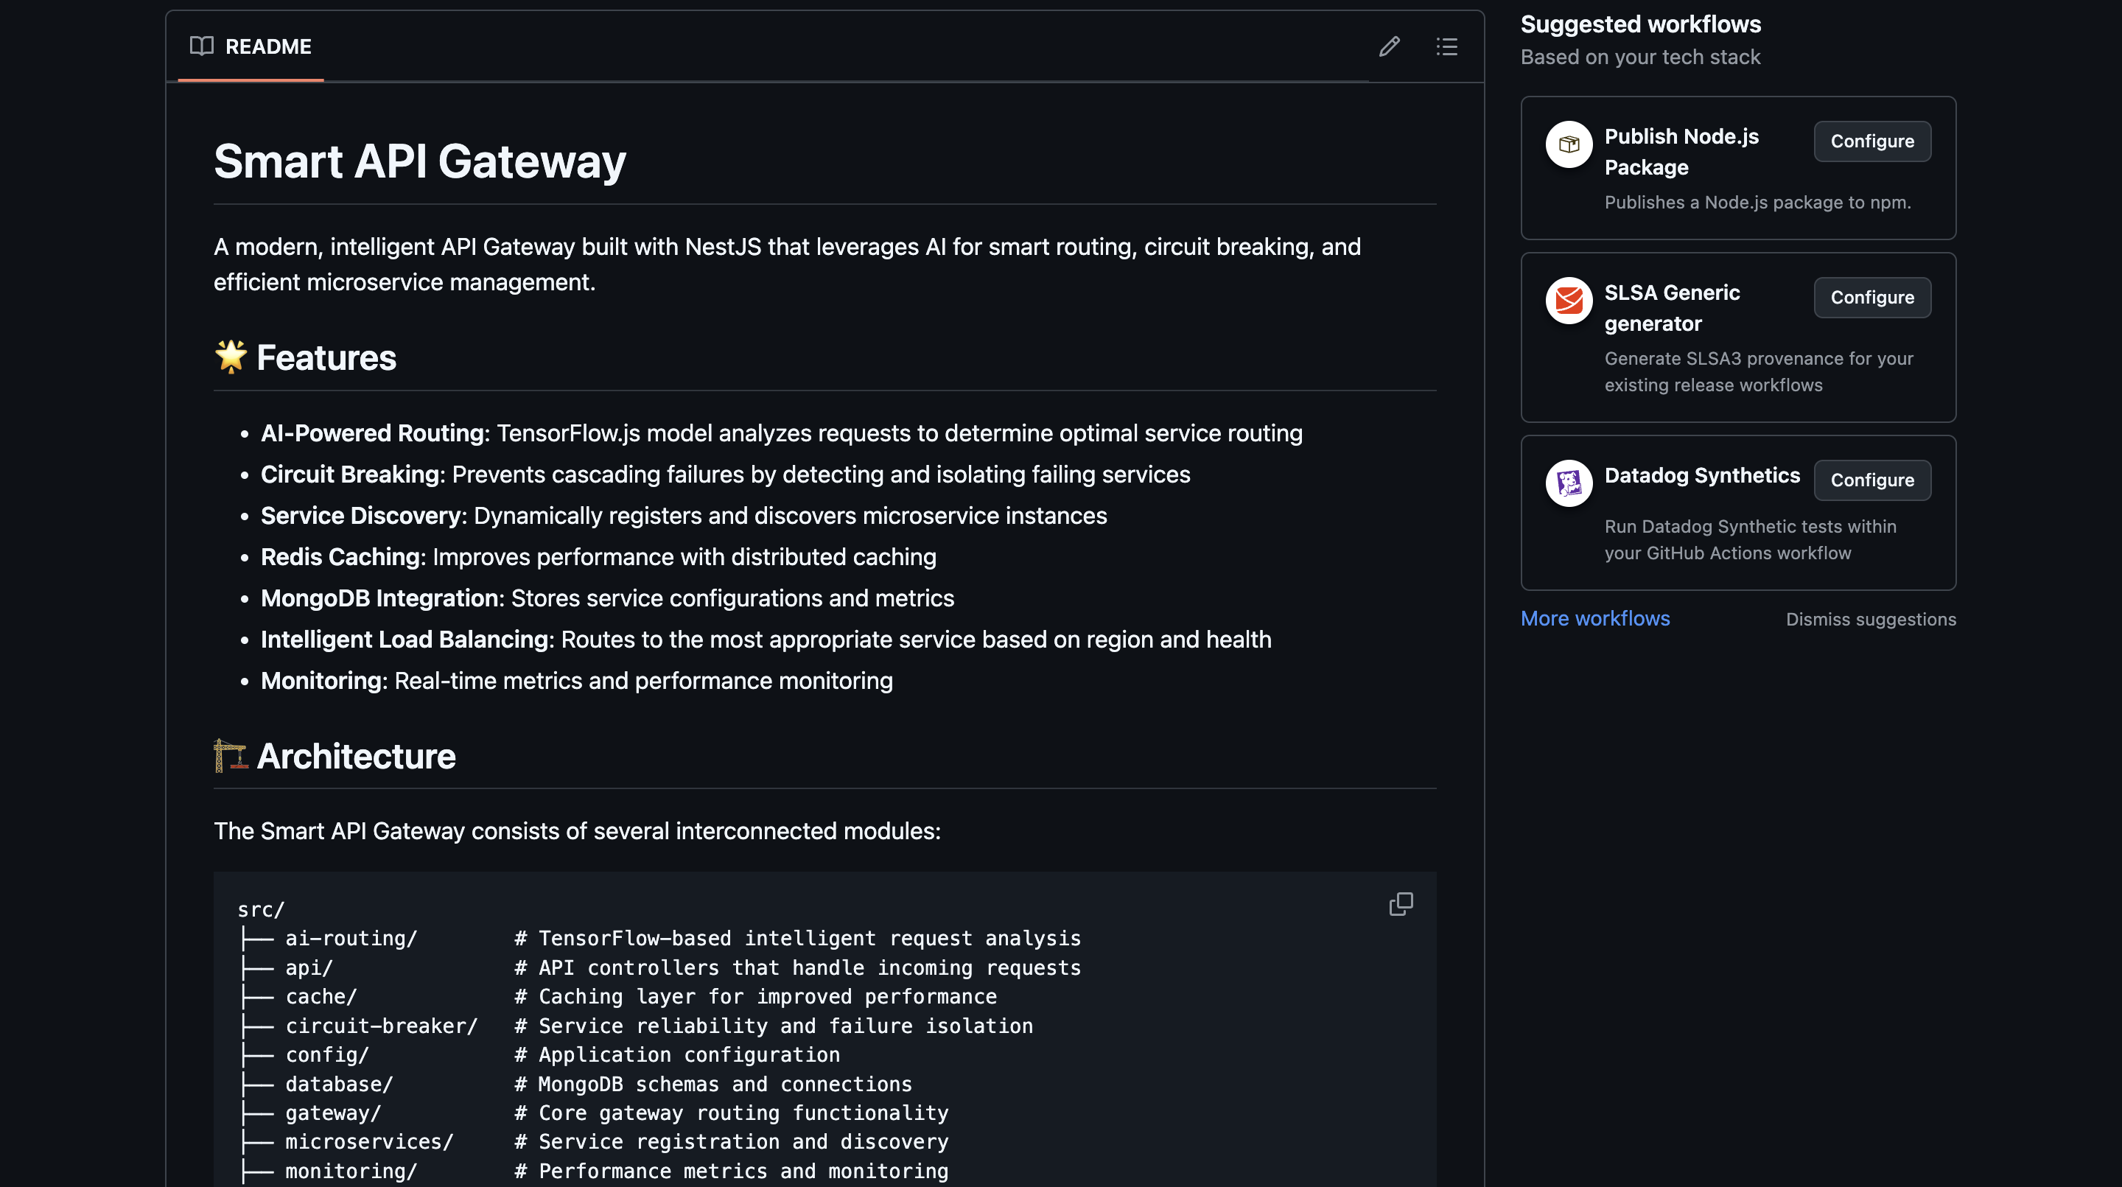Click the Smart API Gateway consists sentence
This screenshot has width=2122, height=1187.
pyautogui.click(x=577, y=830)
